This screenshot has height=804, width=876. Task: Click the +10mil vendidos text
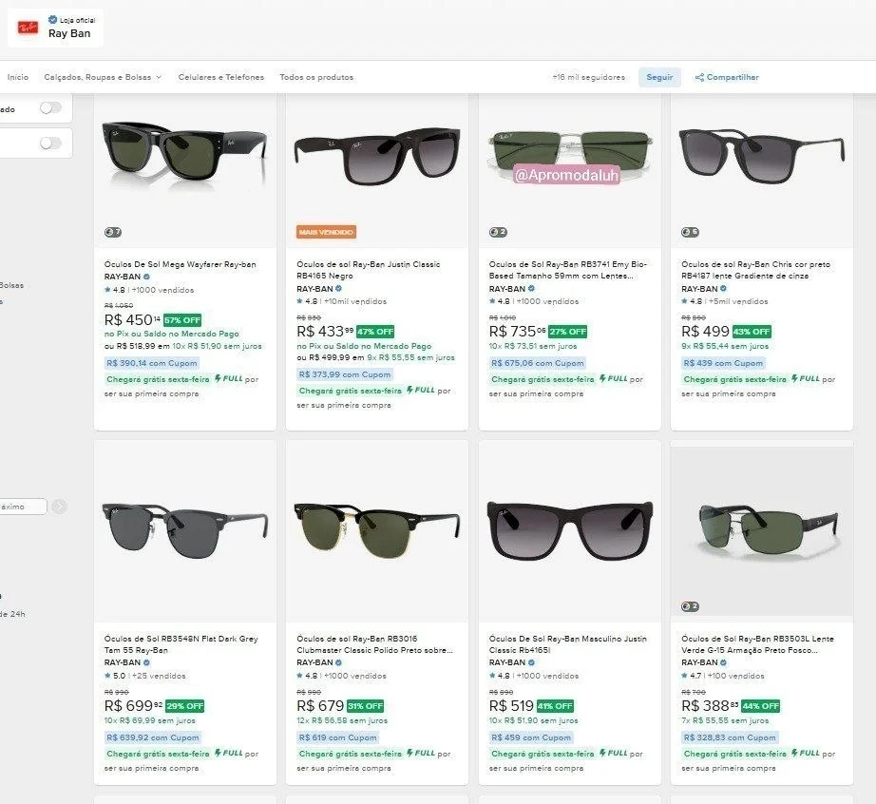355,301
